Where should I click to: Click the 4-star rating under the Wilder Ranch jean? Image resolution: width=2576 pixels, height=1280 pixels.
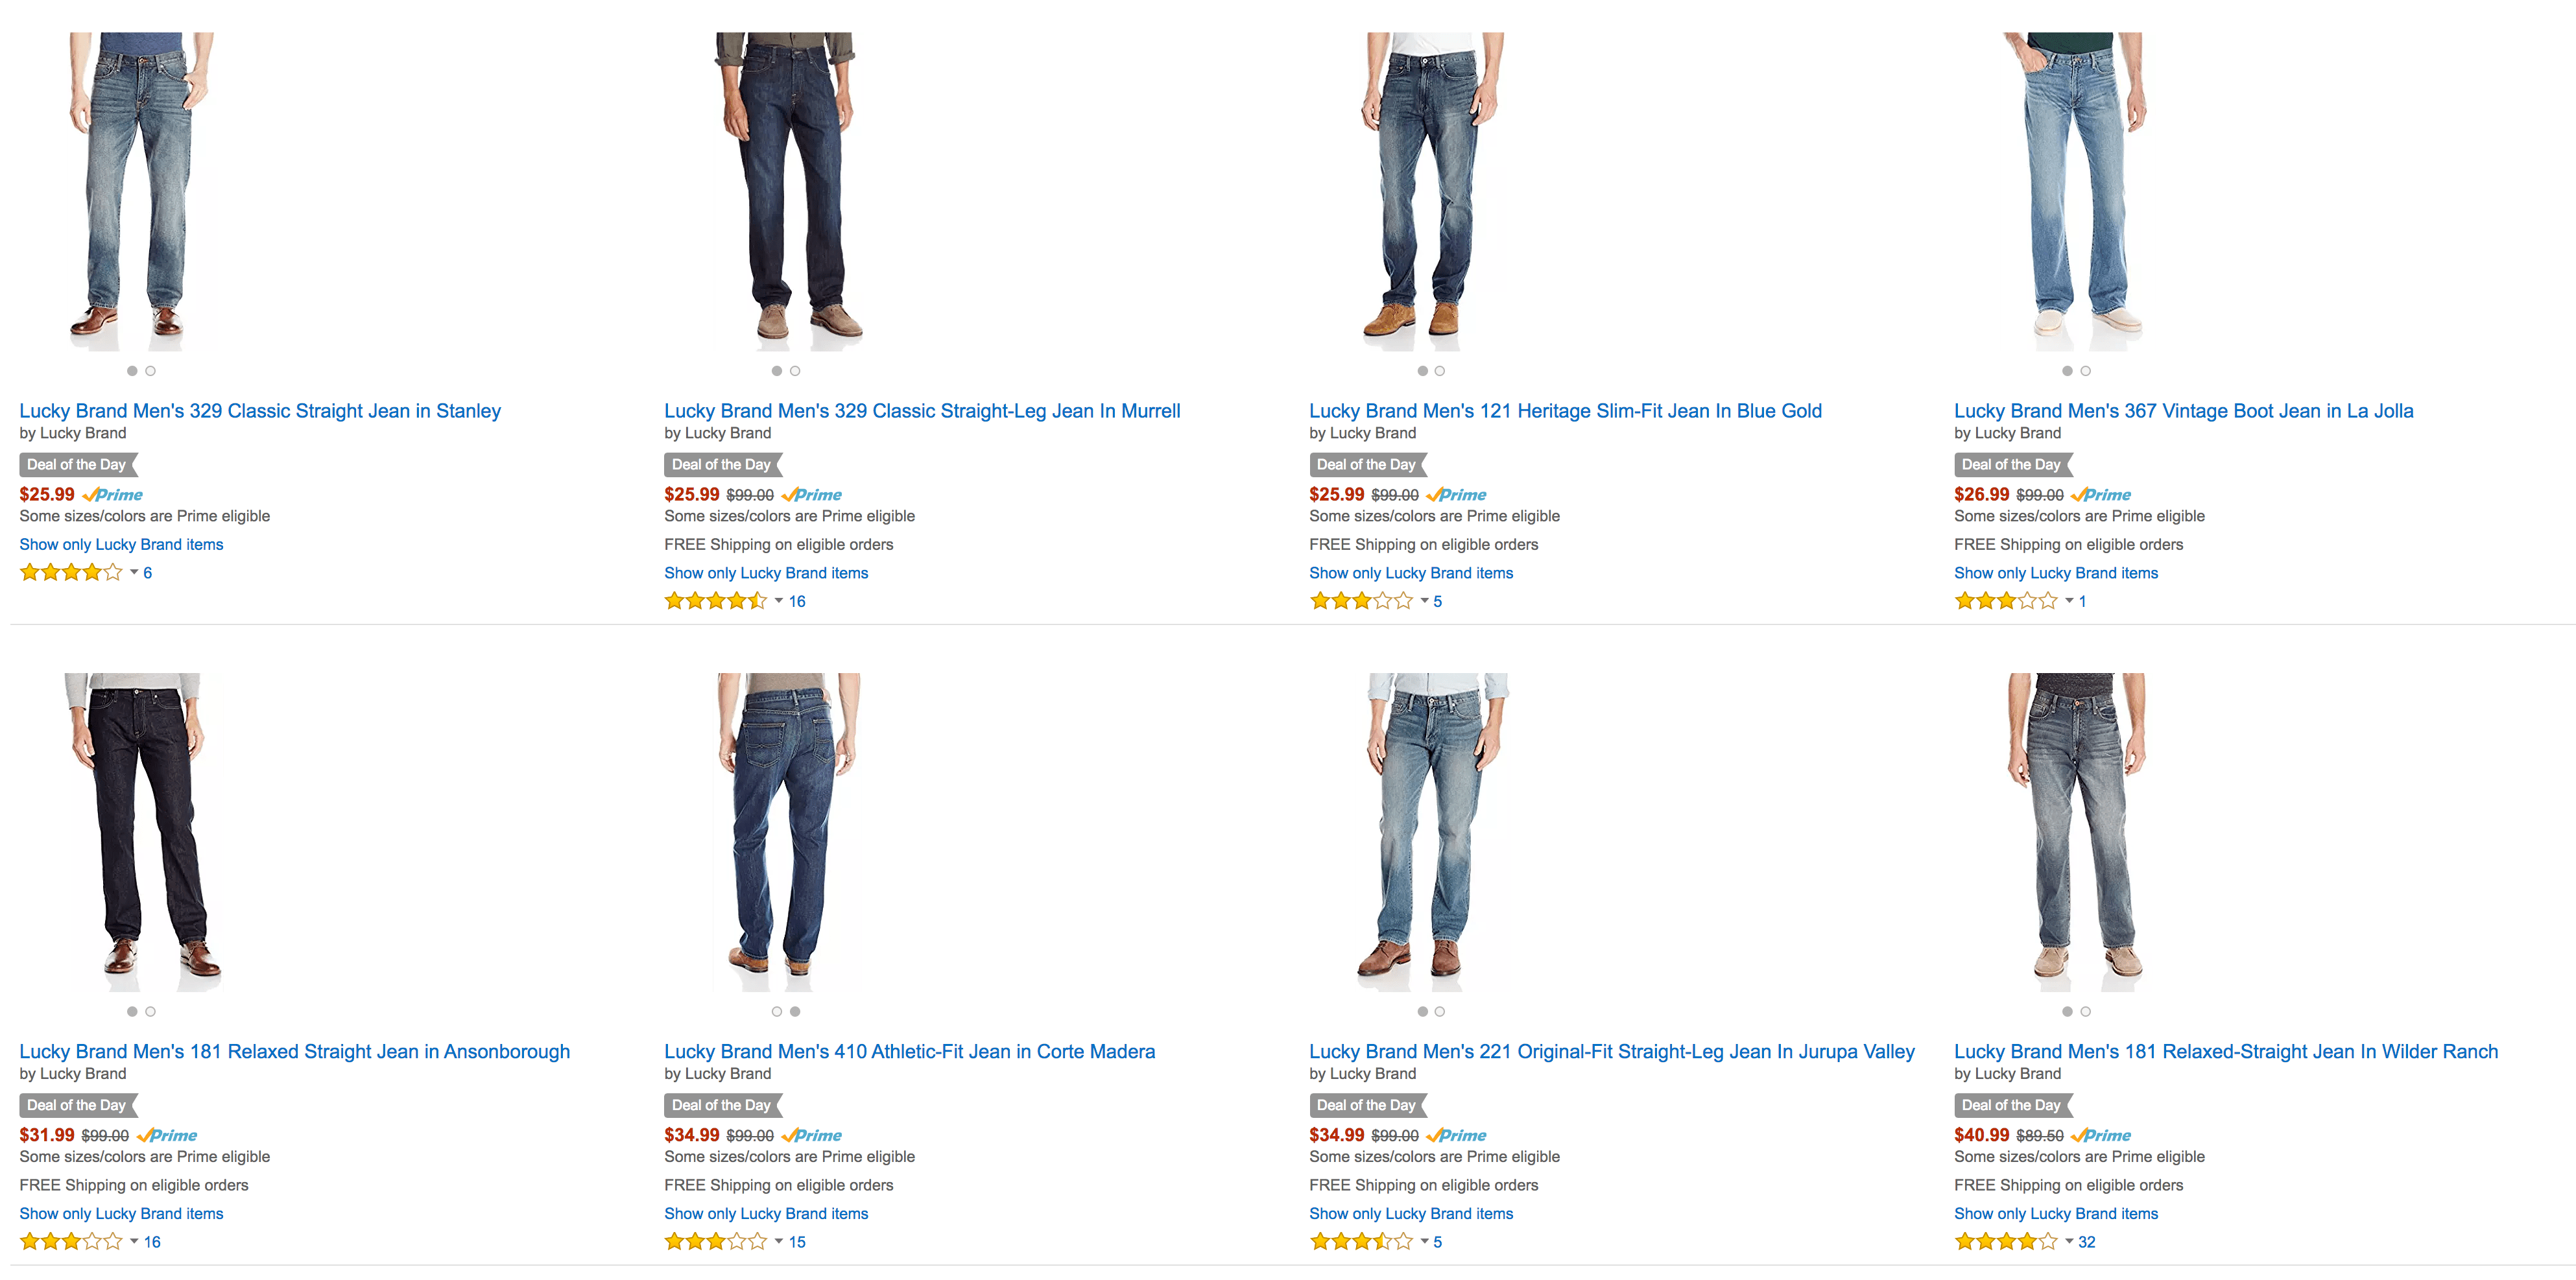(2006, 1242)
